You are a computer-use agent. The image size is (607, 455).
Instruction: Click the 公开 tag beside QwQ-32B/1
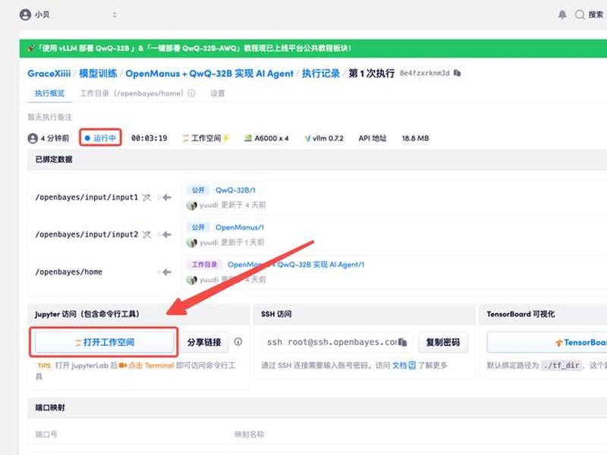(198, 190)
